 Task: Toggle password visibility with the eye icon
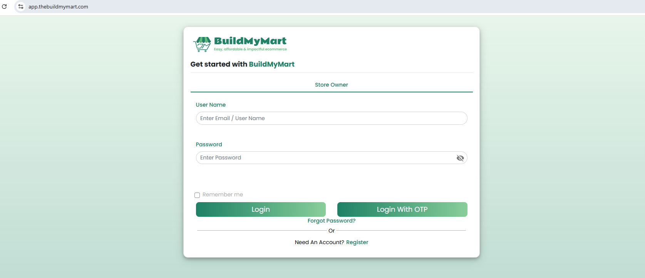(x=460, y=158)
